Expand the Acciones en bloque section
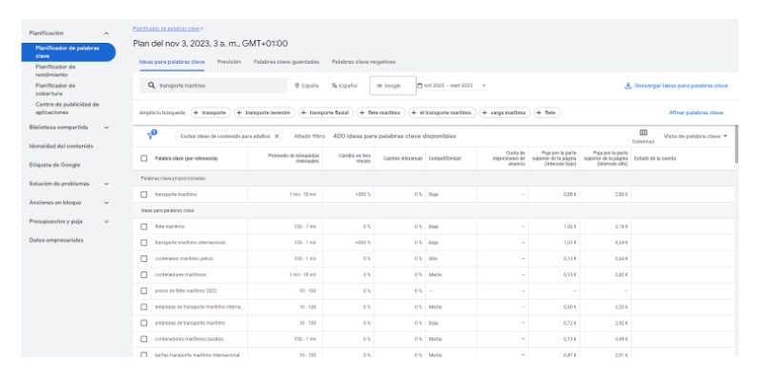This screenshot has width=760, height=381. [x=106, y=202]
